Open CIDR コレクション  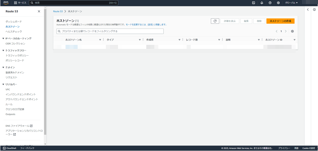pyautogui.click(x=16, y=43)
